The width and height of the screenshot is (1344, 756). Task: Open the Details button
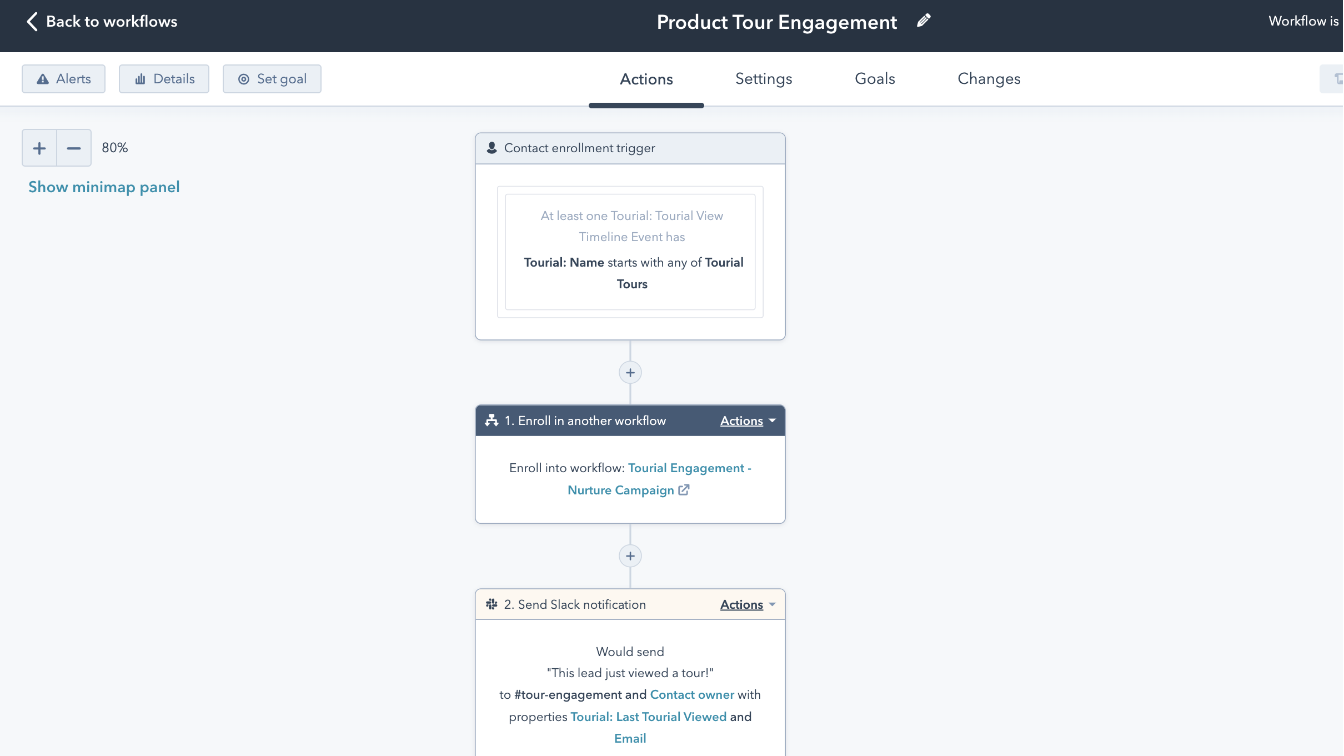(164, 79)
